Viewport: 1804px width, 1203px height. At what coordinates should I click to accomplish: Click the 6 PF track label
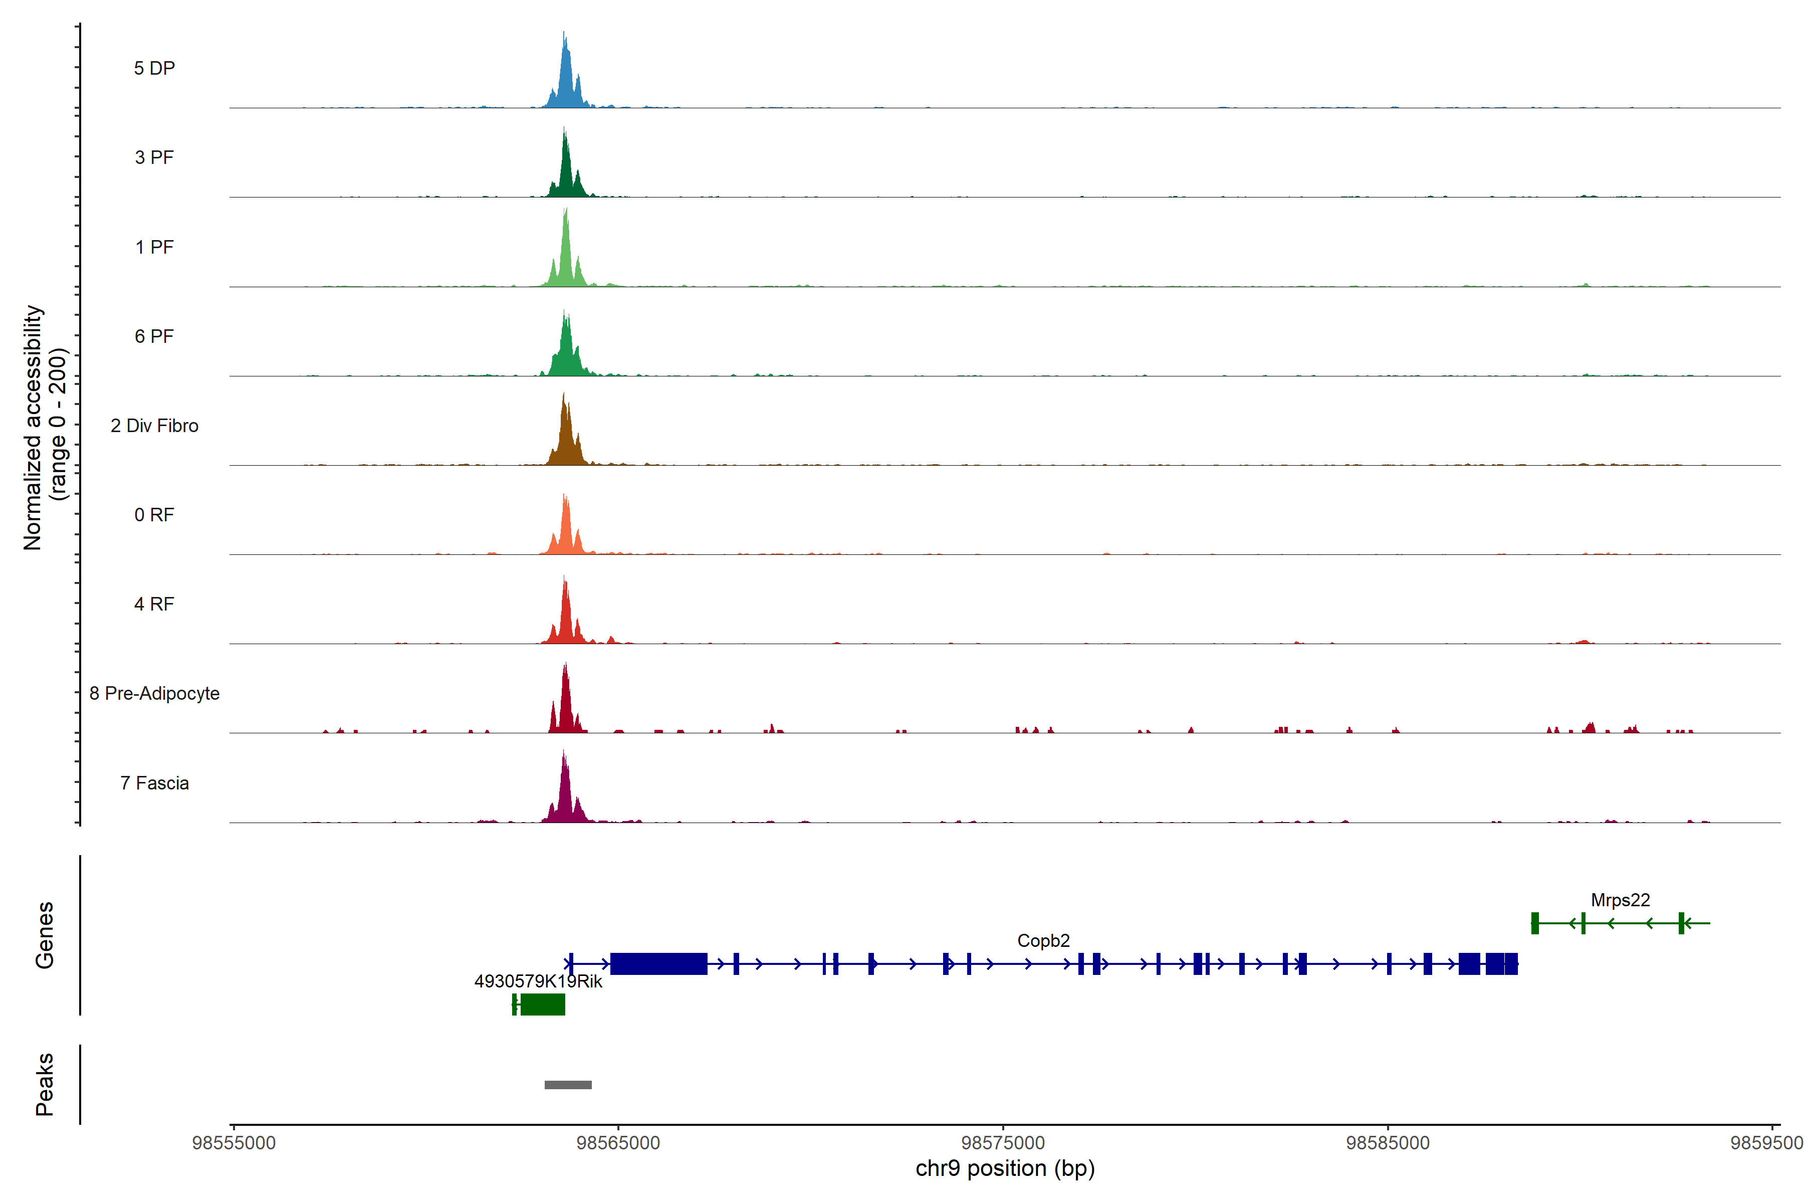[x=154, y=336]
